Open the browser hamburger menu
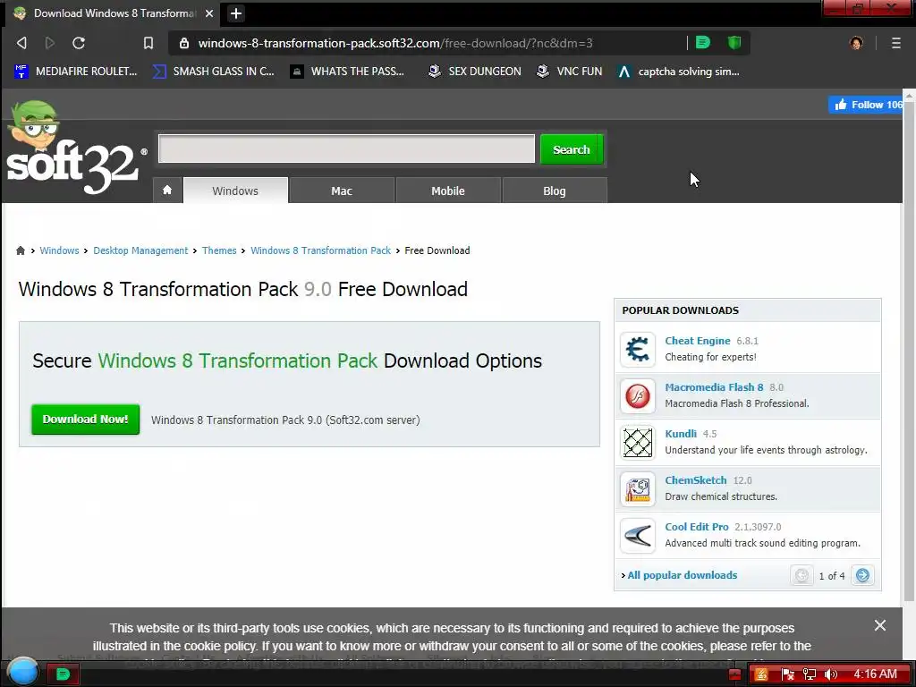 coord(895,43)
